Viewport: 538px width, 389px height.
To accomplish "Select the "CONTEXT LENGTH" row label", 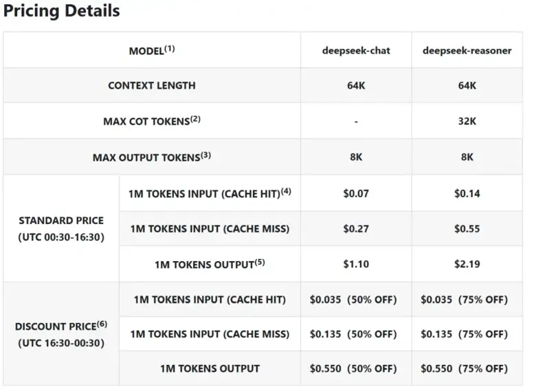I will (152, 85).
